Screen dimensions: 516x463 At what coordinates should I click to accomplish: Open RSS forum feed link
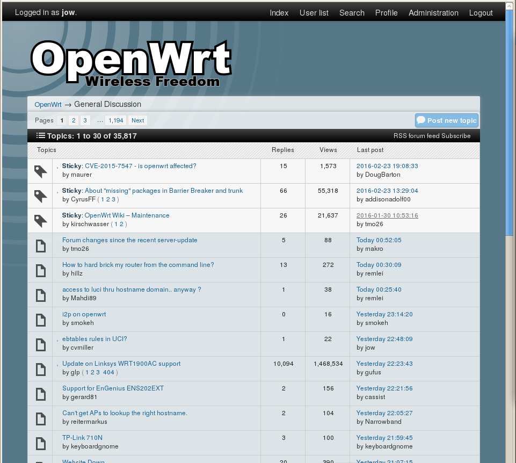pos(417,136)
